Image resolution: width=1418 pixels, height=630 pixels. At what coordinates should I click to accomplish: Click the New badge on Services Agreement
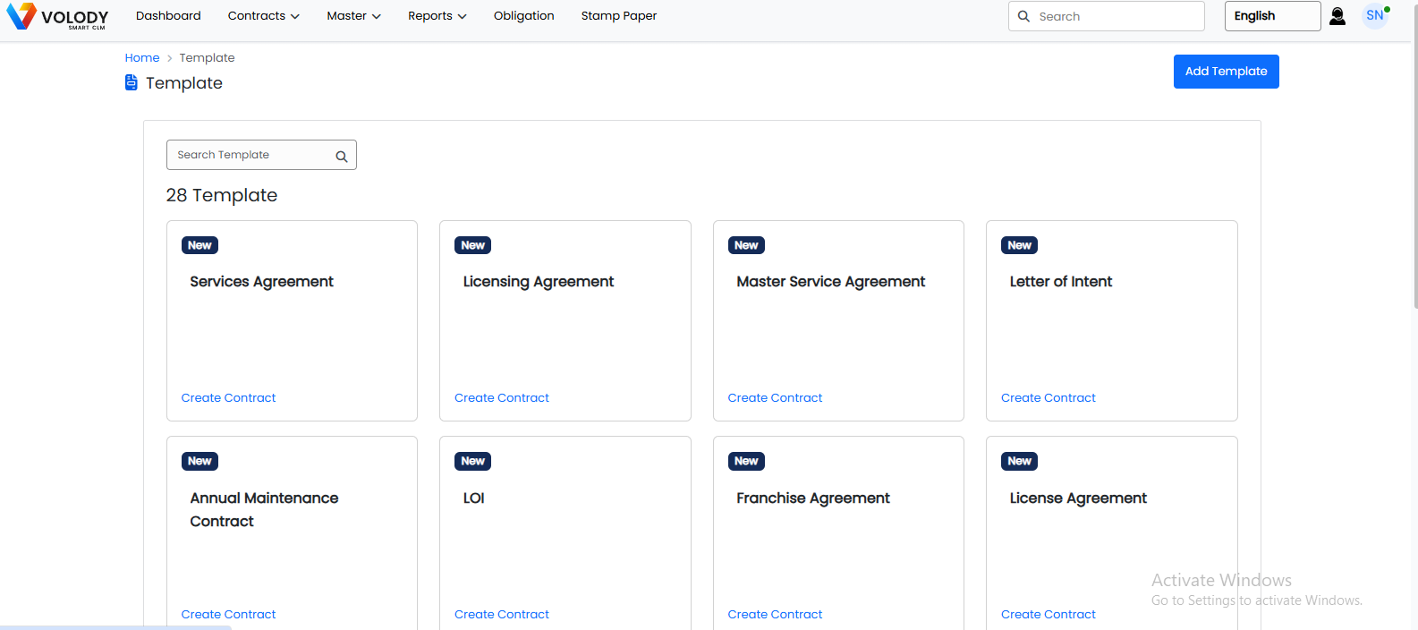[x=200, y=245]
